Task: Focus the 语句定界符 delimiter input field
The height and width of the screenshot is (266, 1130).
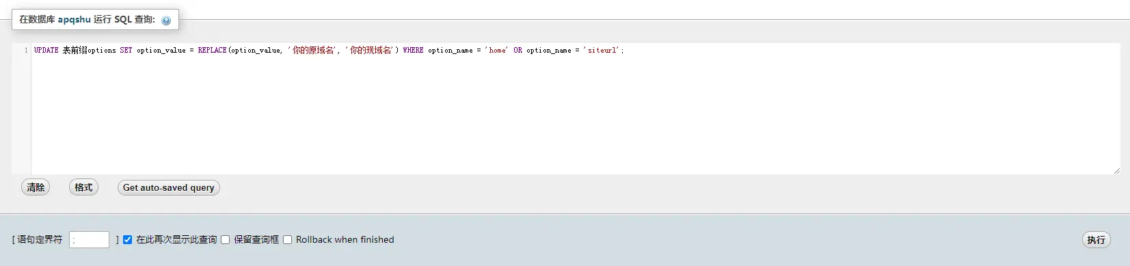Action: coord(89,239)
